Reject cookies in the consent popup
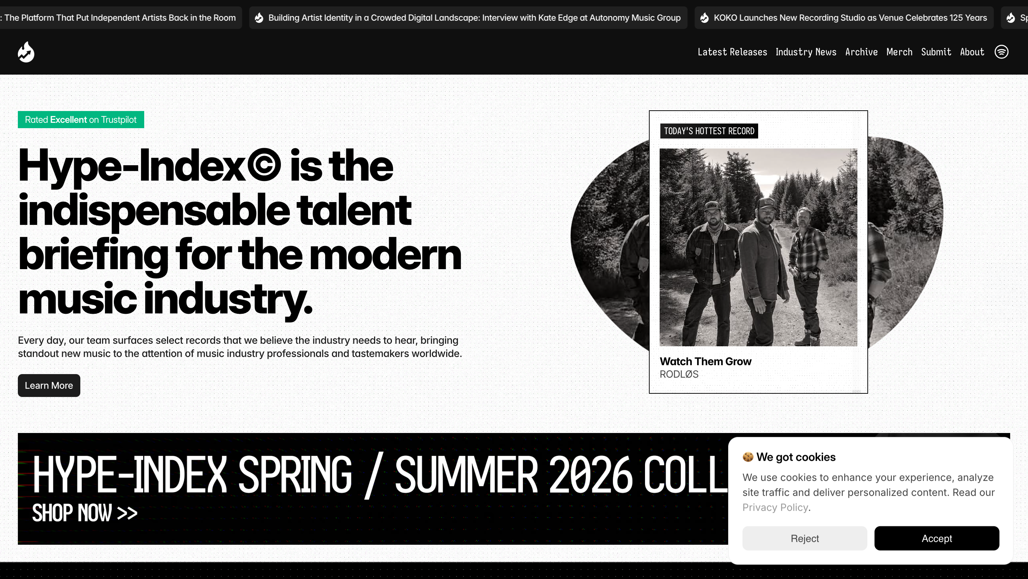Image resolution: width=1028 pixels, height=579 pixels. [805, 538]
